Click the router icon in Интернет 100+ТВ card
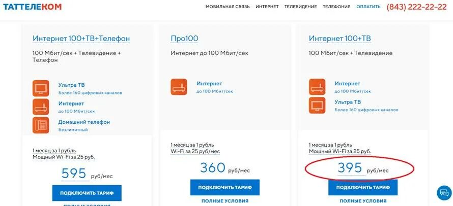453x206 pixels. (317, 87)
